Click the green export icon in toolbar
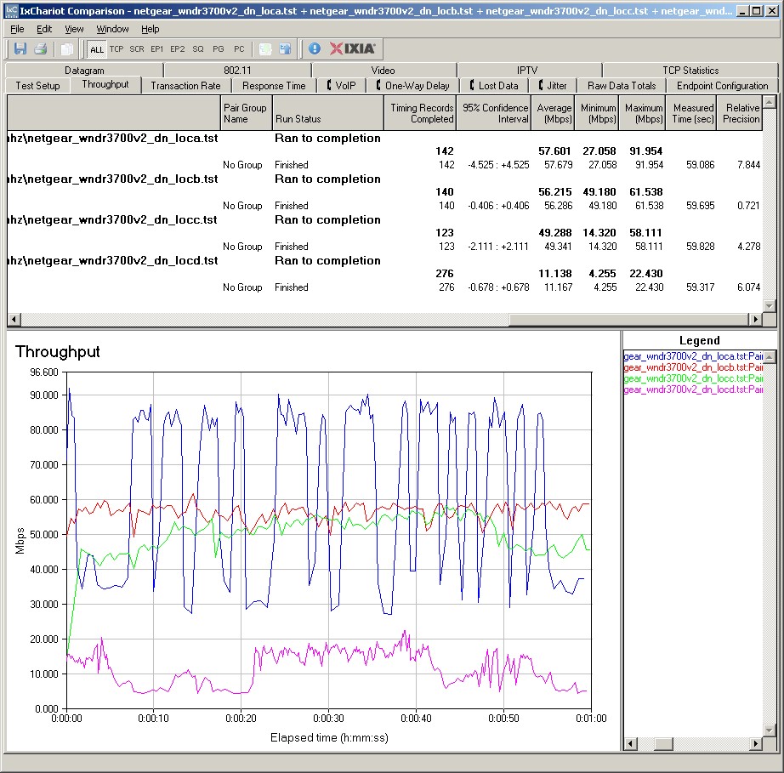 pyautogui.click(x=265, y=48)
